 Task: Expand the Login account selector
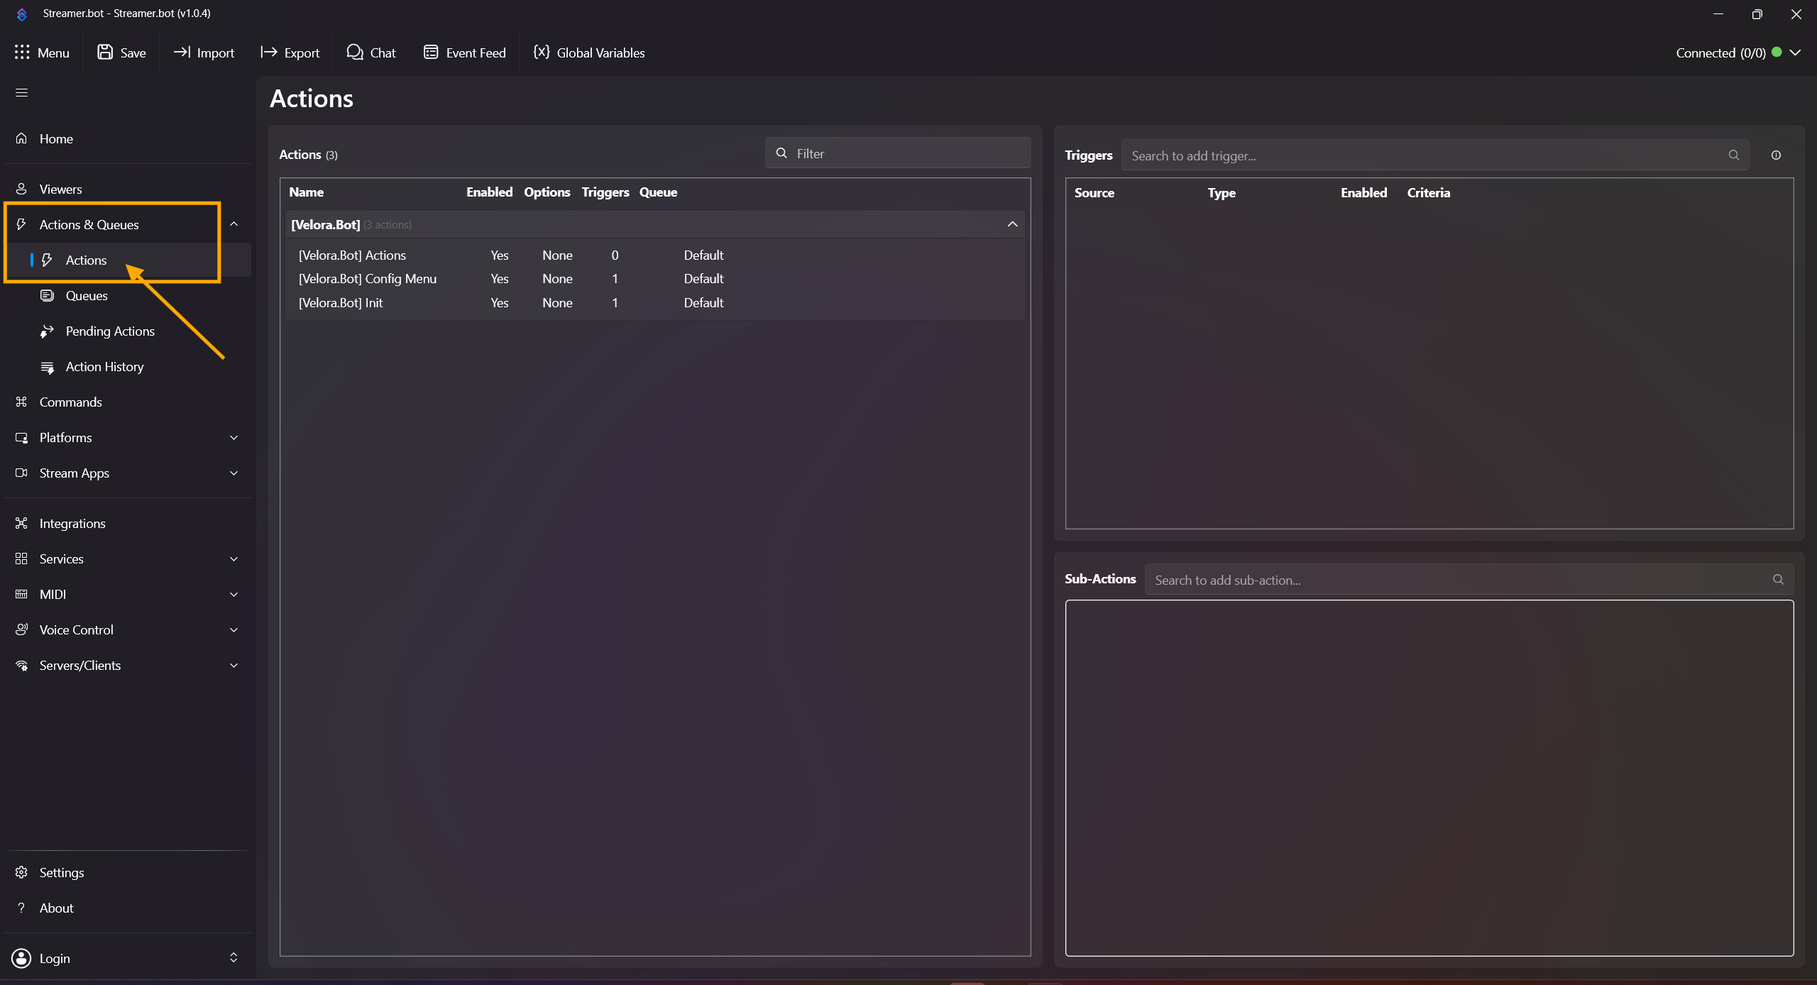(x=234, y=958)
